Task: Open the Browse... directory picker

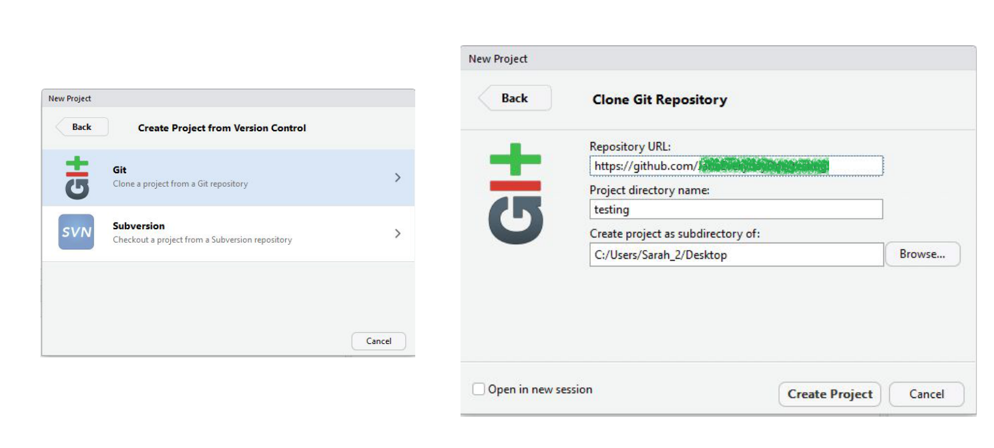Action: coord(923,254)
